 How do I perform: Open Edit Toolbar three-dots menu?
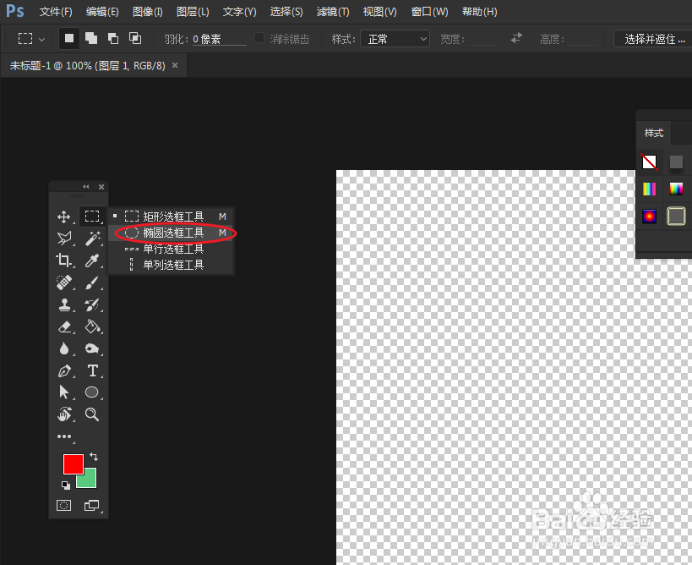64,436
